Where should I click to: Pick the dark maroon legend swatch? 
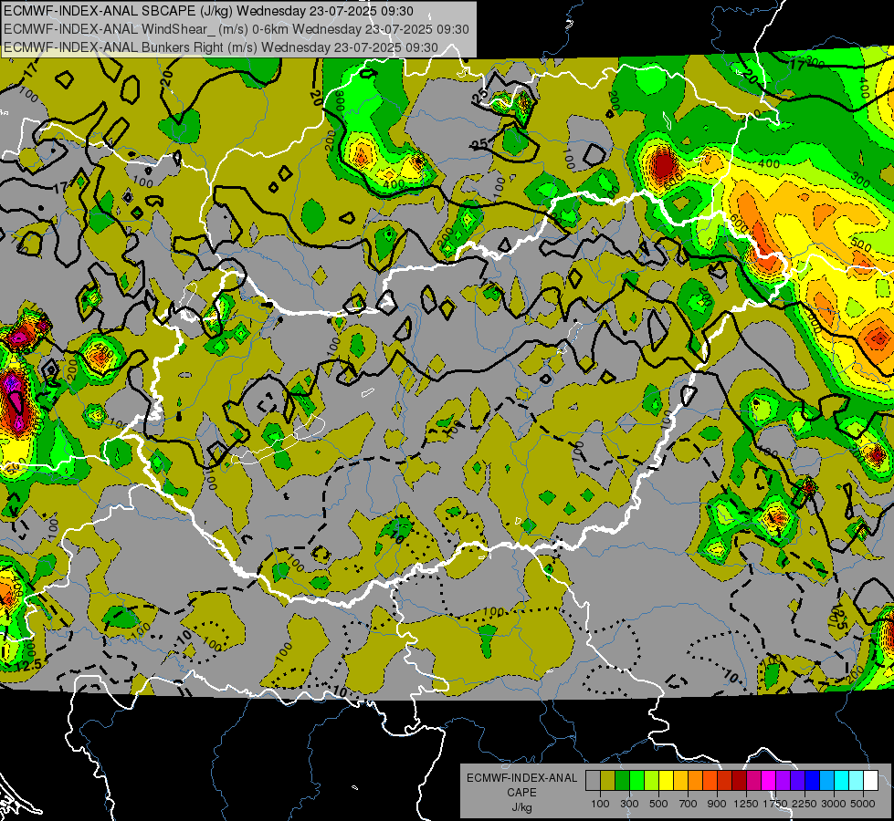[739, 781]
